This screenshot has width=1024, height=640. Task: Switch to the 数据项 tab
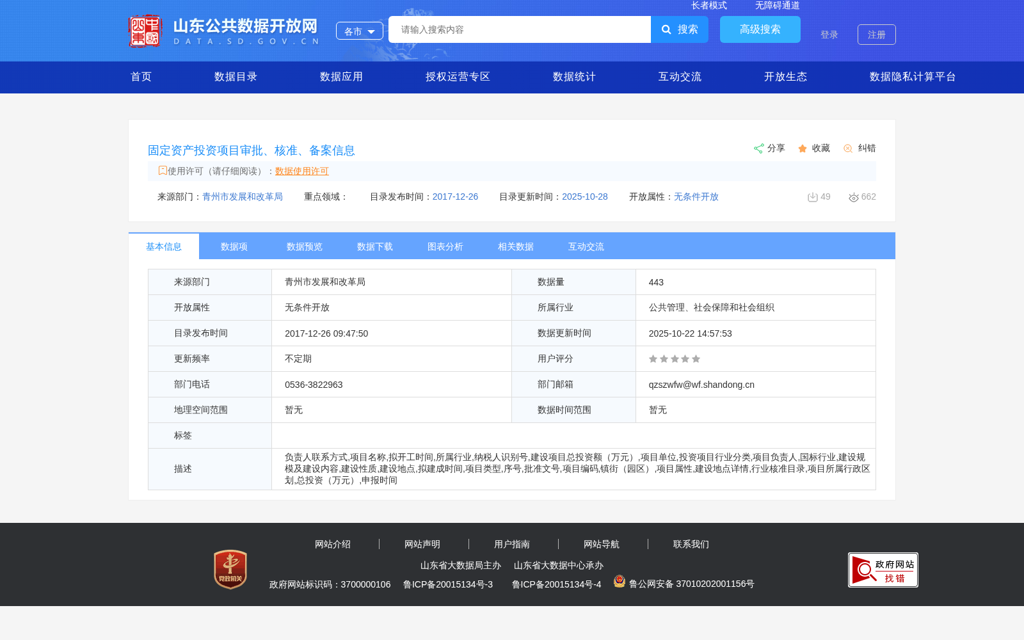(234, 246)
